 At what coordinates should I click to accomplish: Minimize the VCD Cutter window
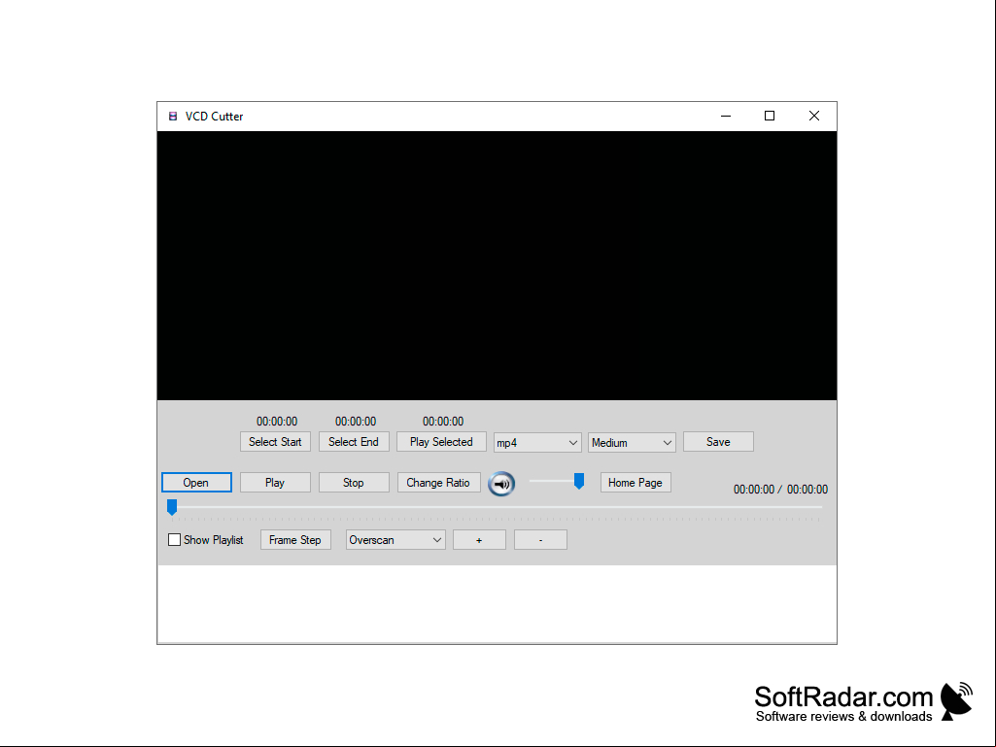point(726,117)
